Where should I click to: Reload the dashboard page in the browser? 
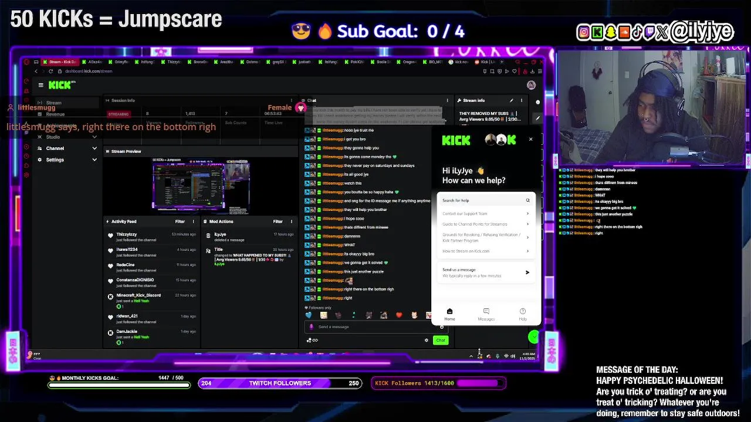pyautogui.click(x=50, y=71)
